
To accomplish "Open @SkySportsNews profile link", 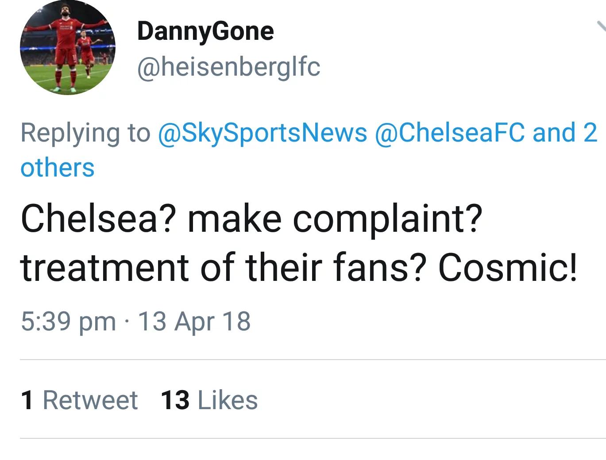I will (x=261, y=133).
